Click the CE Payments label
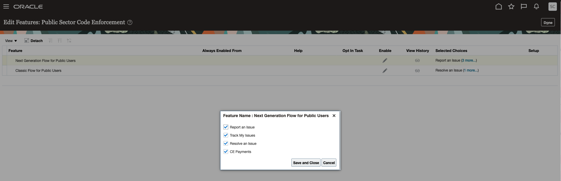Screen dimensions: 561x181 coord(240,152)
